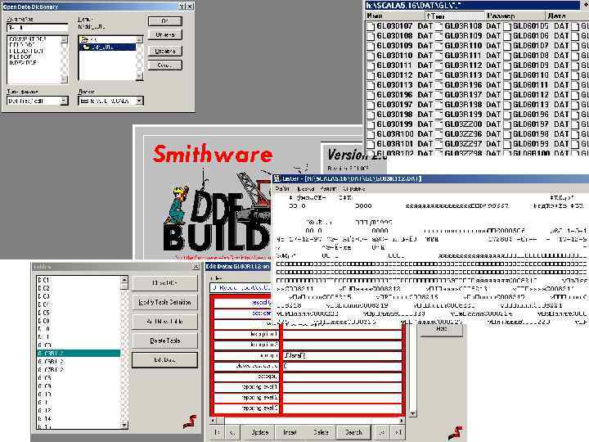The width and height of the screenshot is (589, 442).
Task: Click the Сеть... network button in Open Data Dictionary
Action: click(x=165, y=65)
